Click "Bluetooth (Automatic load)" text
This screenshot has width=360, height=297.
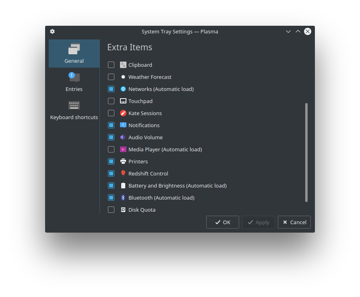click(161, 198)
